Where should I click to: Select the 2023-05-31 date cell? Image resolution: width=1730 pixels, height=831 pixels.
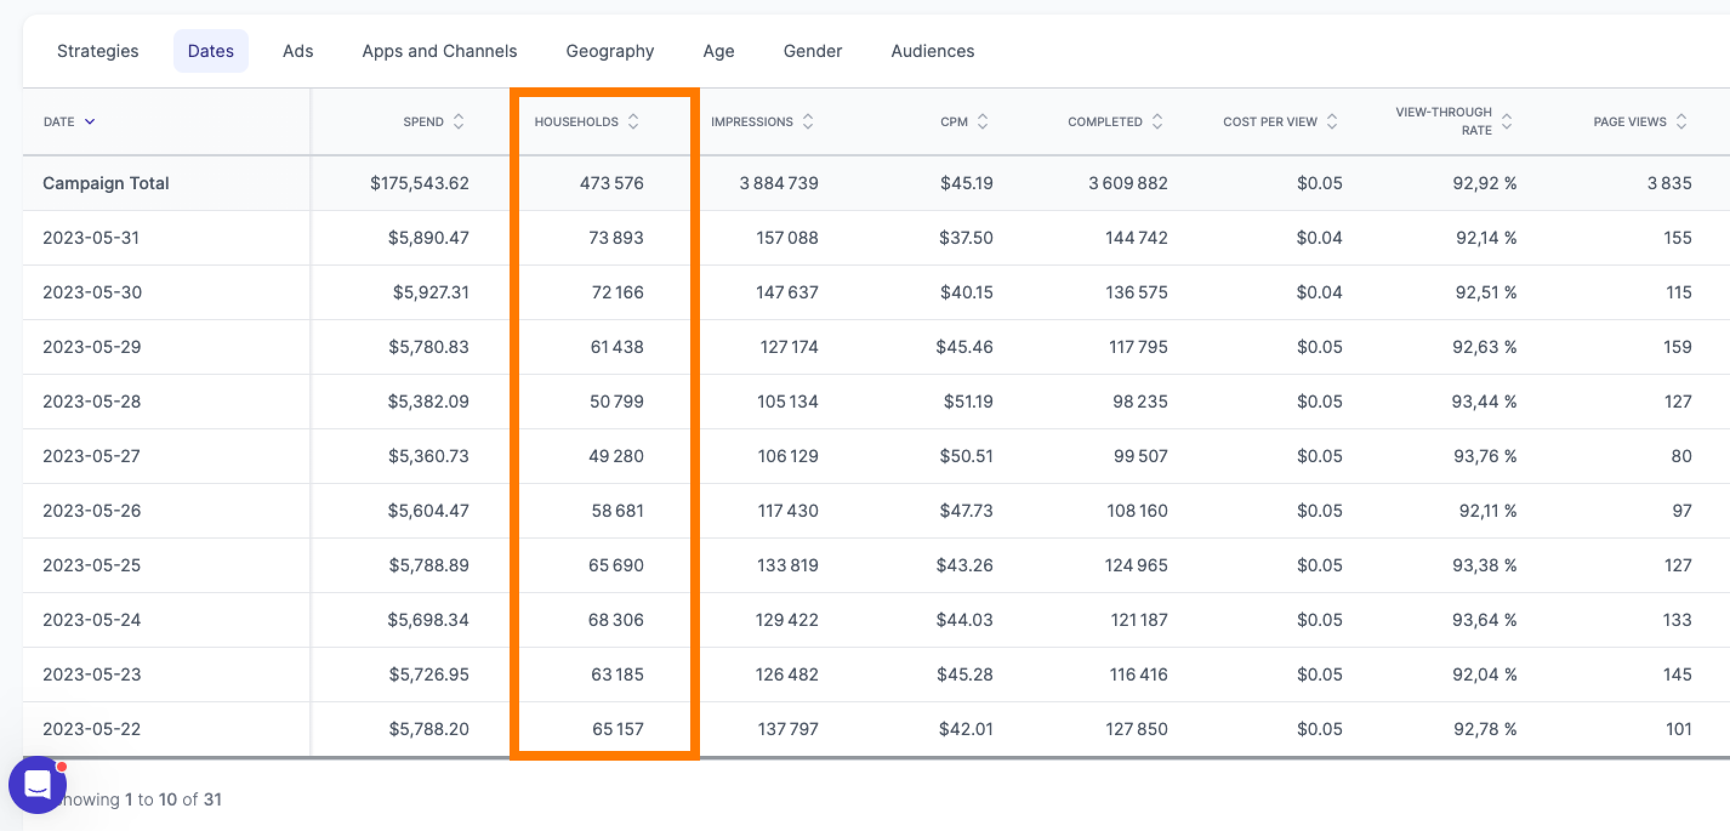(90, 237)
